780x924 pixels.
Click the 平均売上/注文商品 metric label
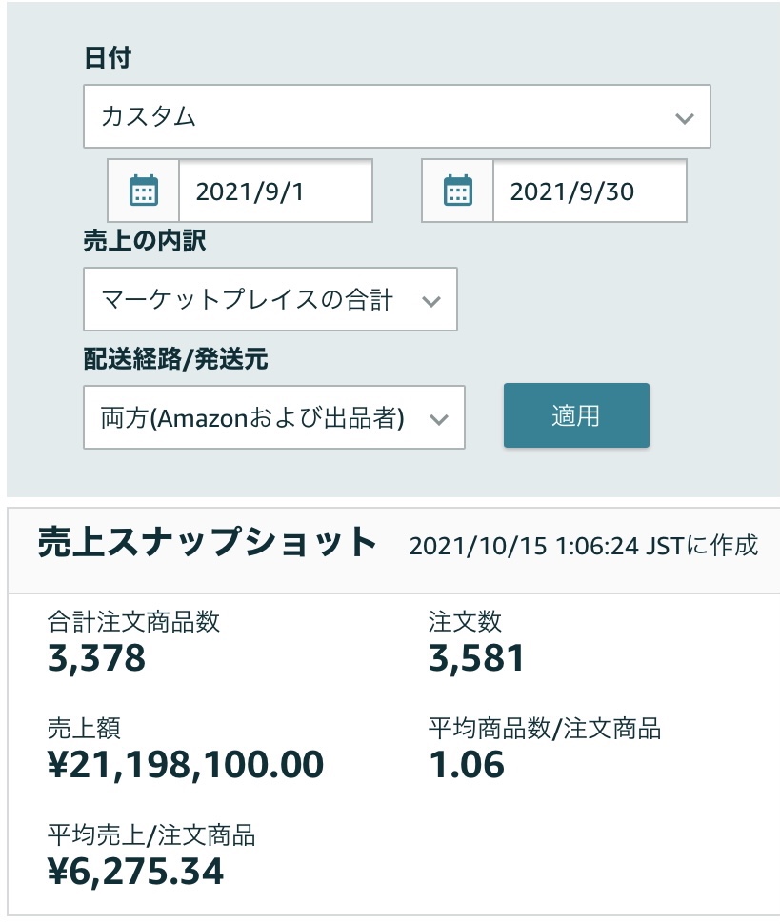tap(151, 836)
